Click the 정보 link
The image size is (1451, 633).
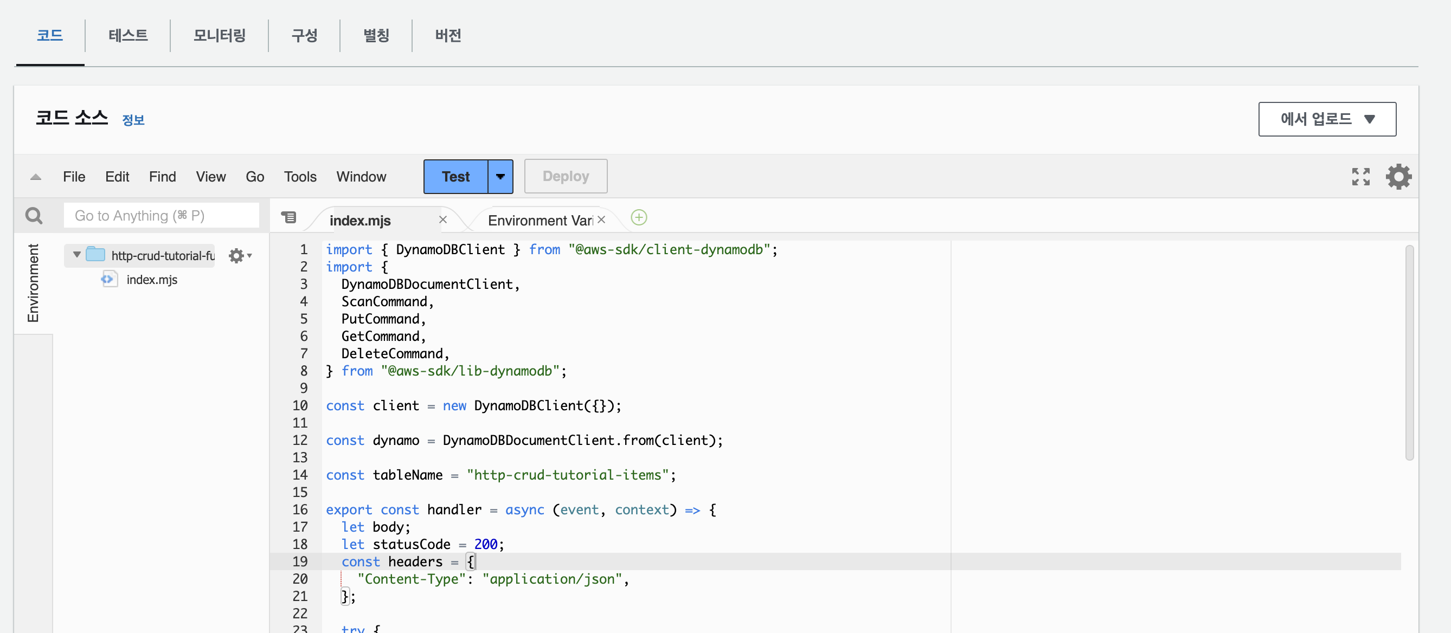[x=133, y=120]
